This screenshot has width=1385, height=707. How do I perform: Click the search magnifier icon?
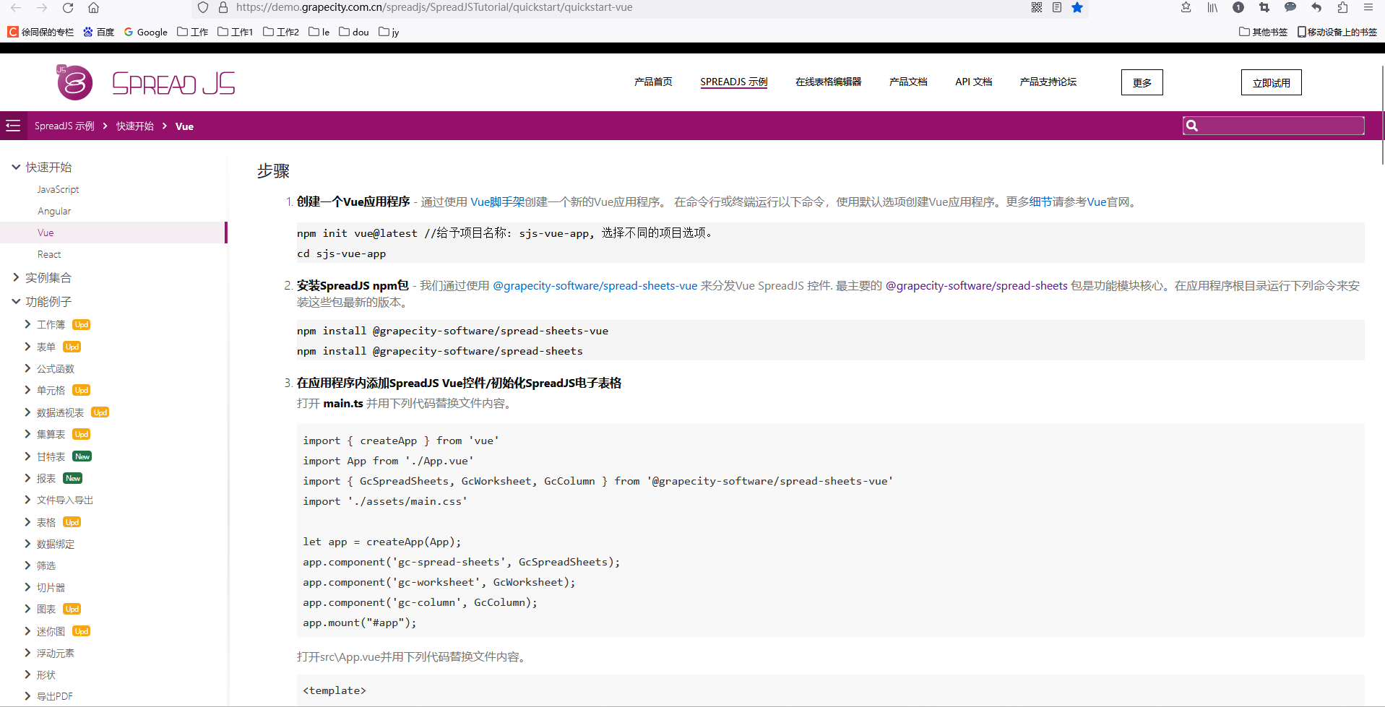pyautogui.click(x=1192, y=126)
